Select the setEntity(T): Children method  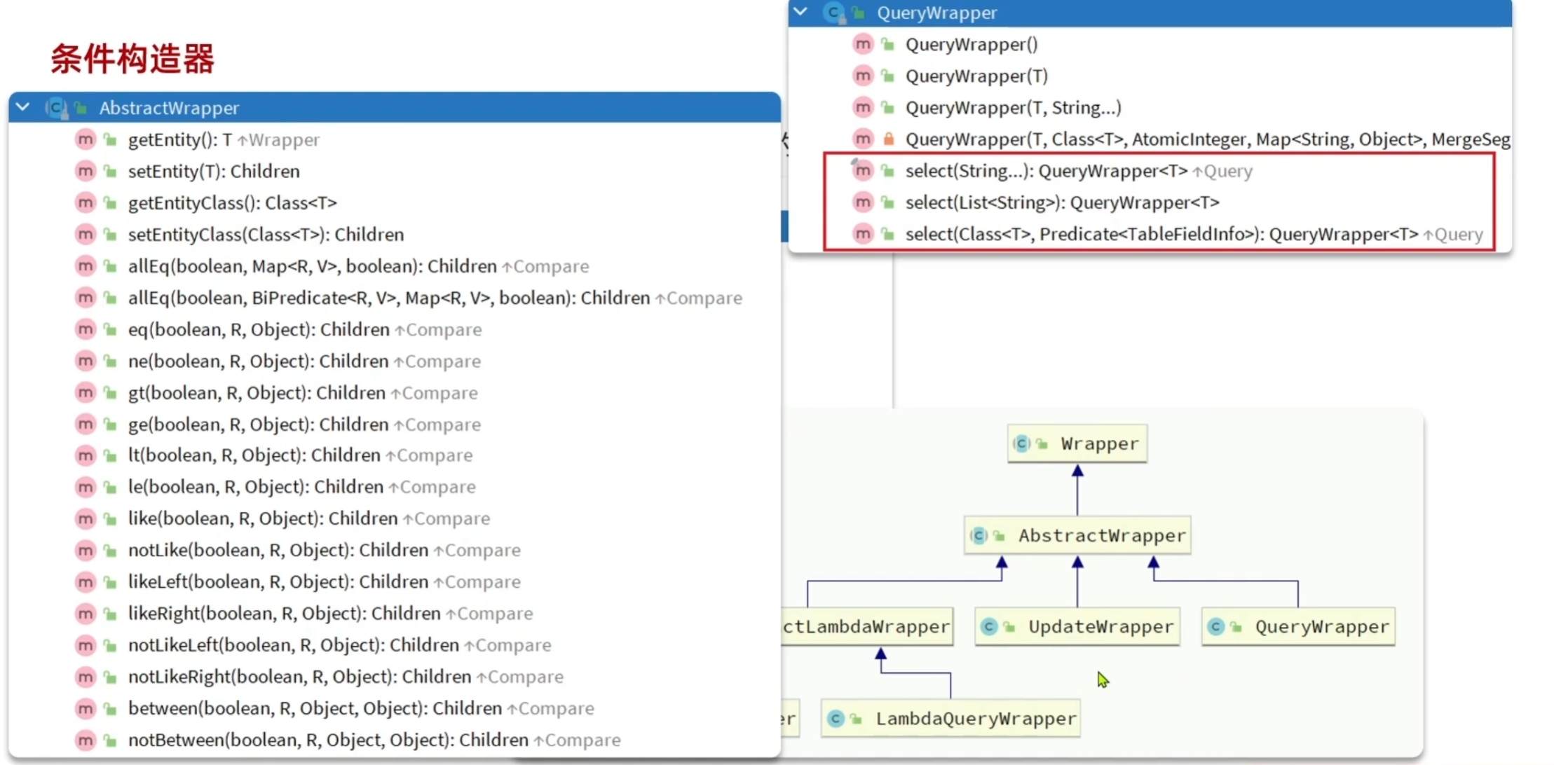(x=213, y=172)
